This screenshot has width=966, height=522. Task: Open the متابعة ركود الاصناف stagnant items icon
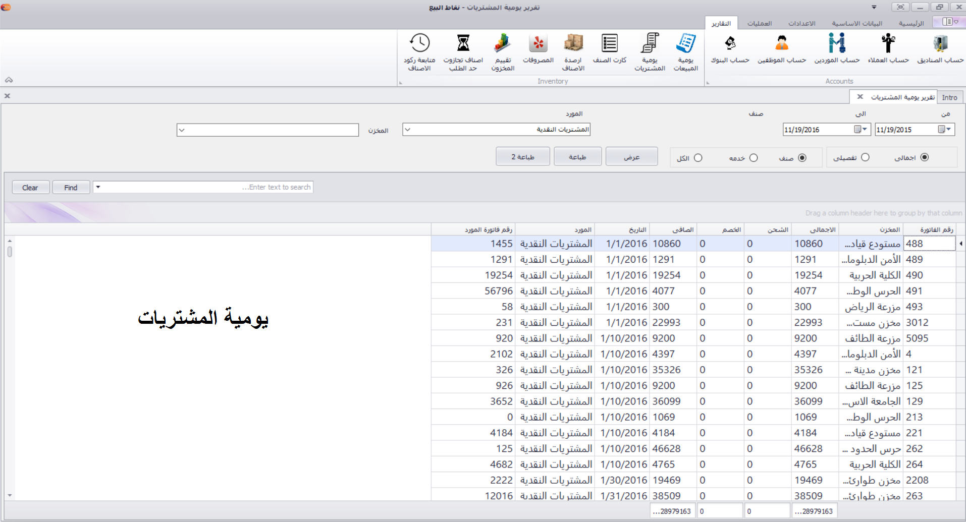[x=419, y=51]
